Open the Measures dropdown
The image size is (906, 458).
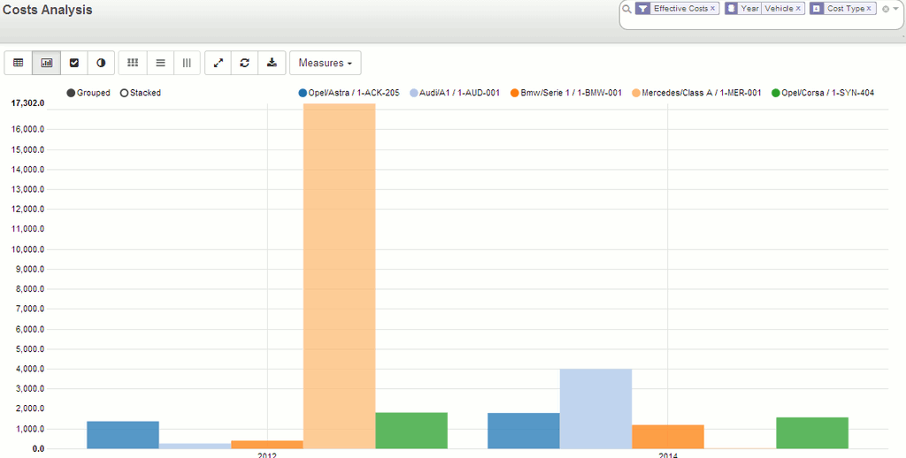click(325, 63)
